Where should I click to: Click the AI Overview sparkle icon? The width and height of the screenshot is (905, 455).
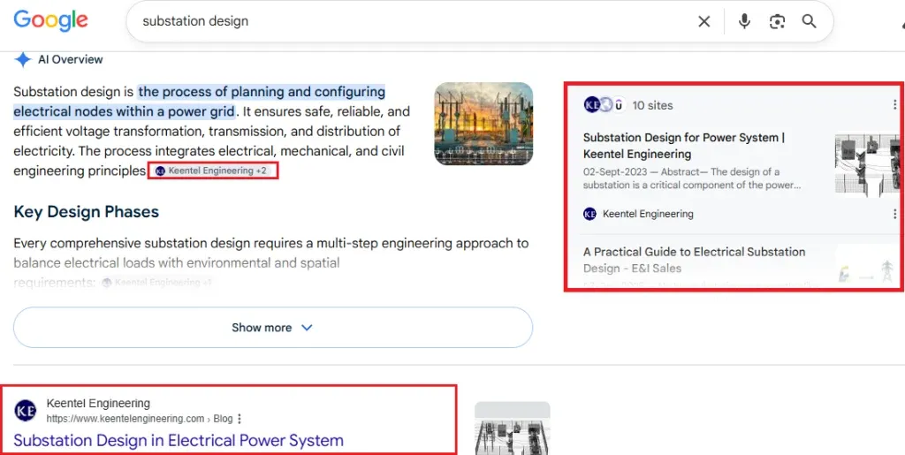22,59
